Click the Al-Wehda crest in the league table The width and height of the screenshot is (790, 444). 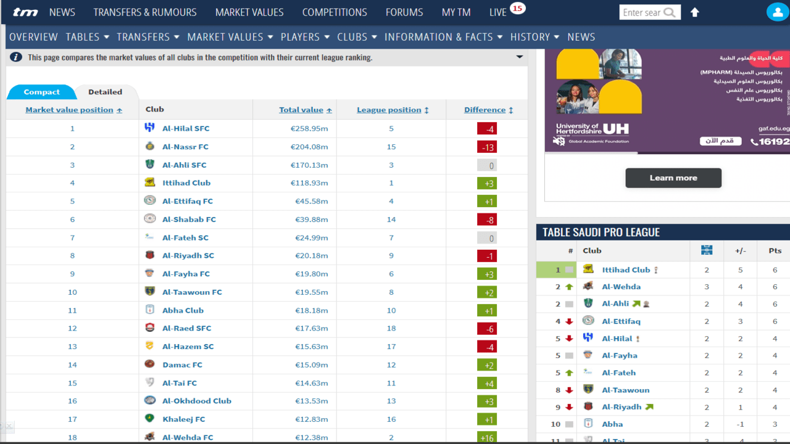coord(588,286)
